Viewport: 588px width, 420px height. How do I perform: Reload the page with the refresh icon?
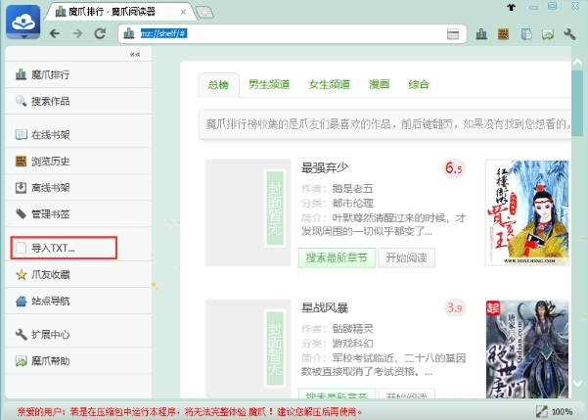tap(100, 33)
